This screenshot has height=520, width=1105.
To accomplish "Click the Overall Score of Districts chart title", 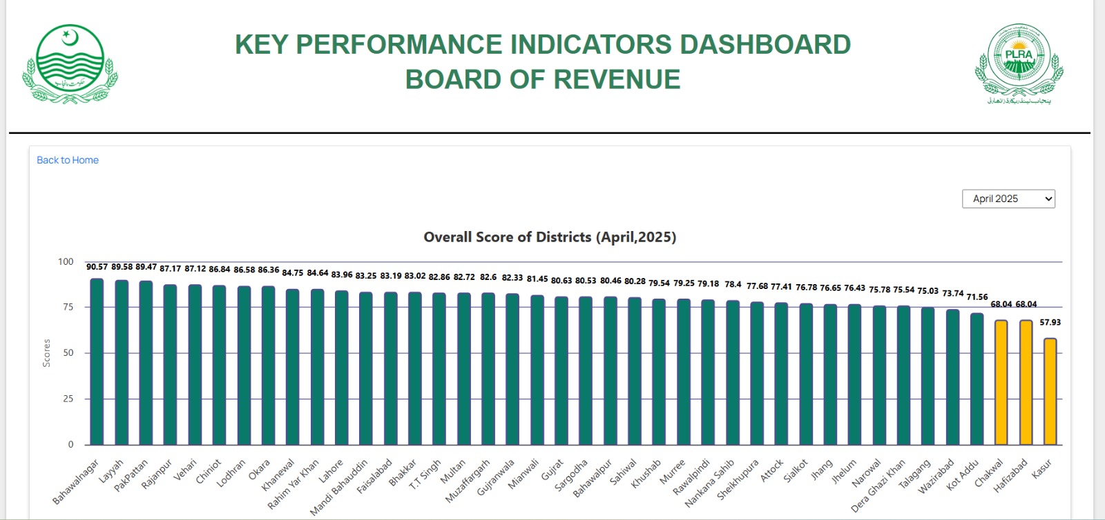I will (x=550, y=237).
